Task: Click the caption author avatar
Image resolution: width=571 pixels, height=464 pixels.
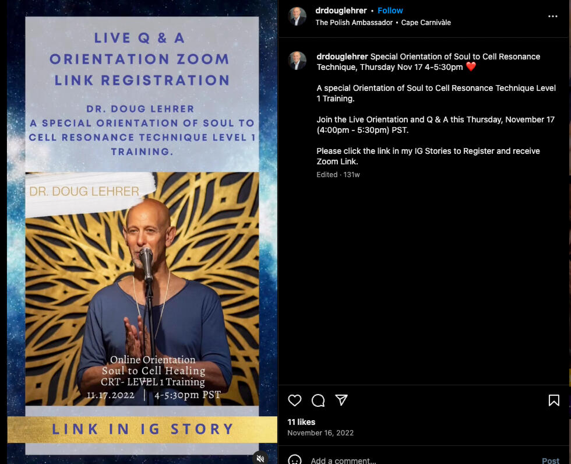Action: click(297, 61)
